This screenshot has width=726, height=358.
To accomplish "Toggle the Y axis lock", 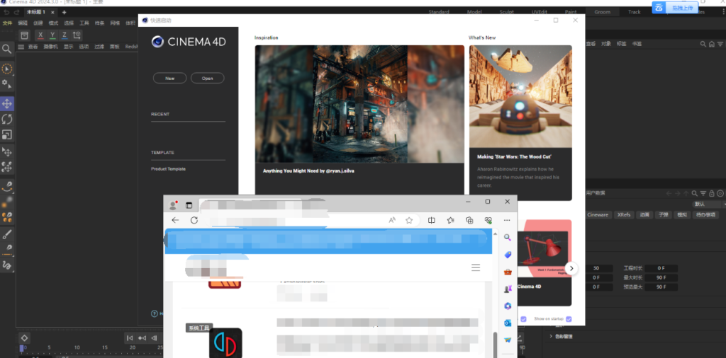I will (x=52, y=35).
